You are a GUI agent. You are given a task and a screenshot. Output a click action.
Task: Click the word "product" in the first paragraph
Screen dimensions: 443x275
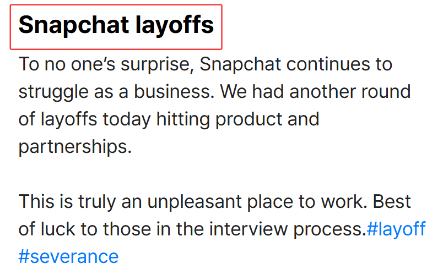tap(248, 119)
